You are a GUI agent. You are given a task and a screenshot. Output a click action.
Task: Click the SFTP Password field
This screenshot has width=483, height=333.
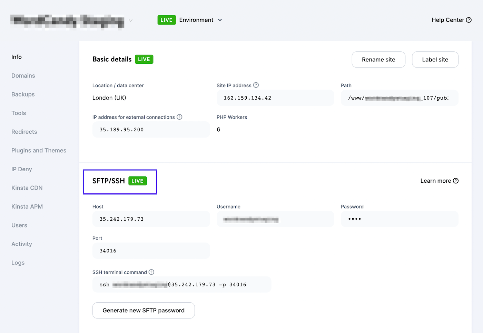[x=399, y=219]
